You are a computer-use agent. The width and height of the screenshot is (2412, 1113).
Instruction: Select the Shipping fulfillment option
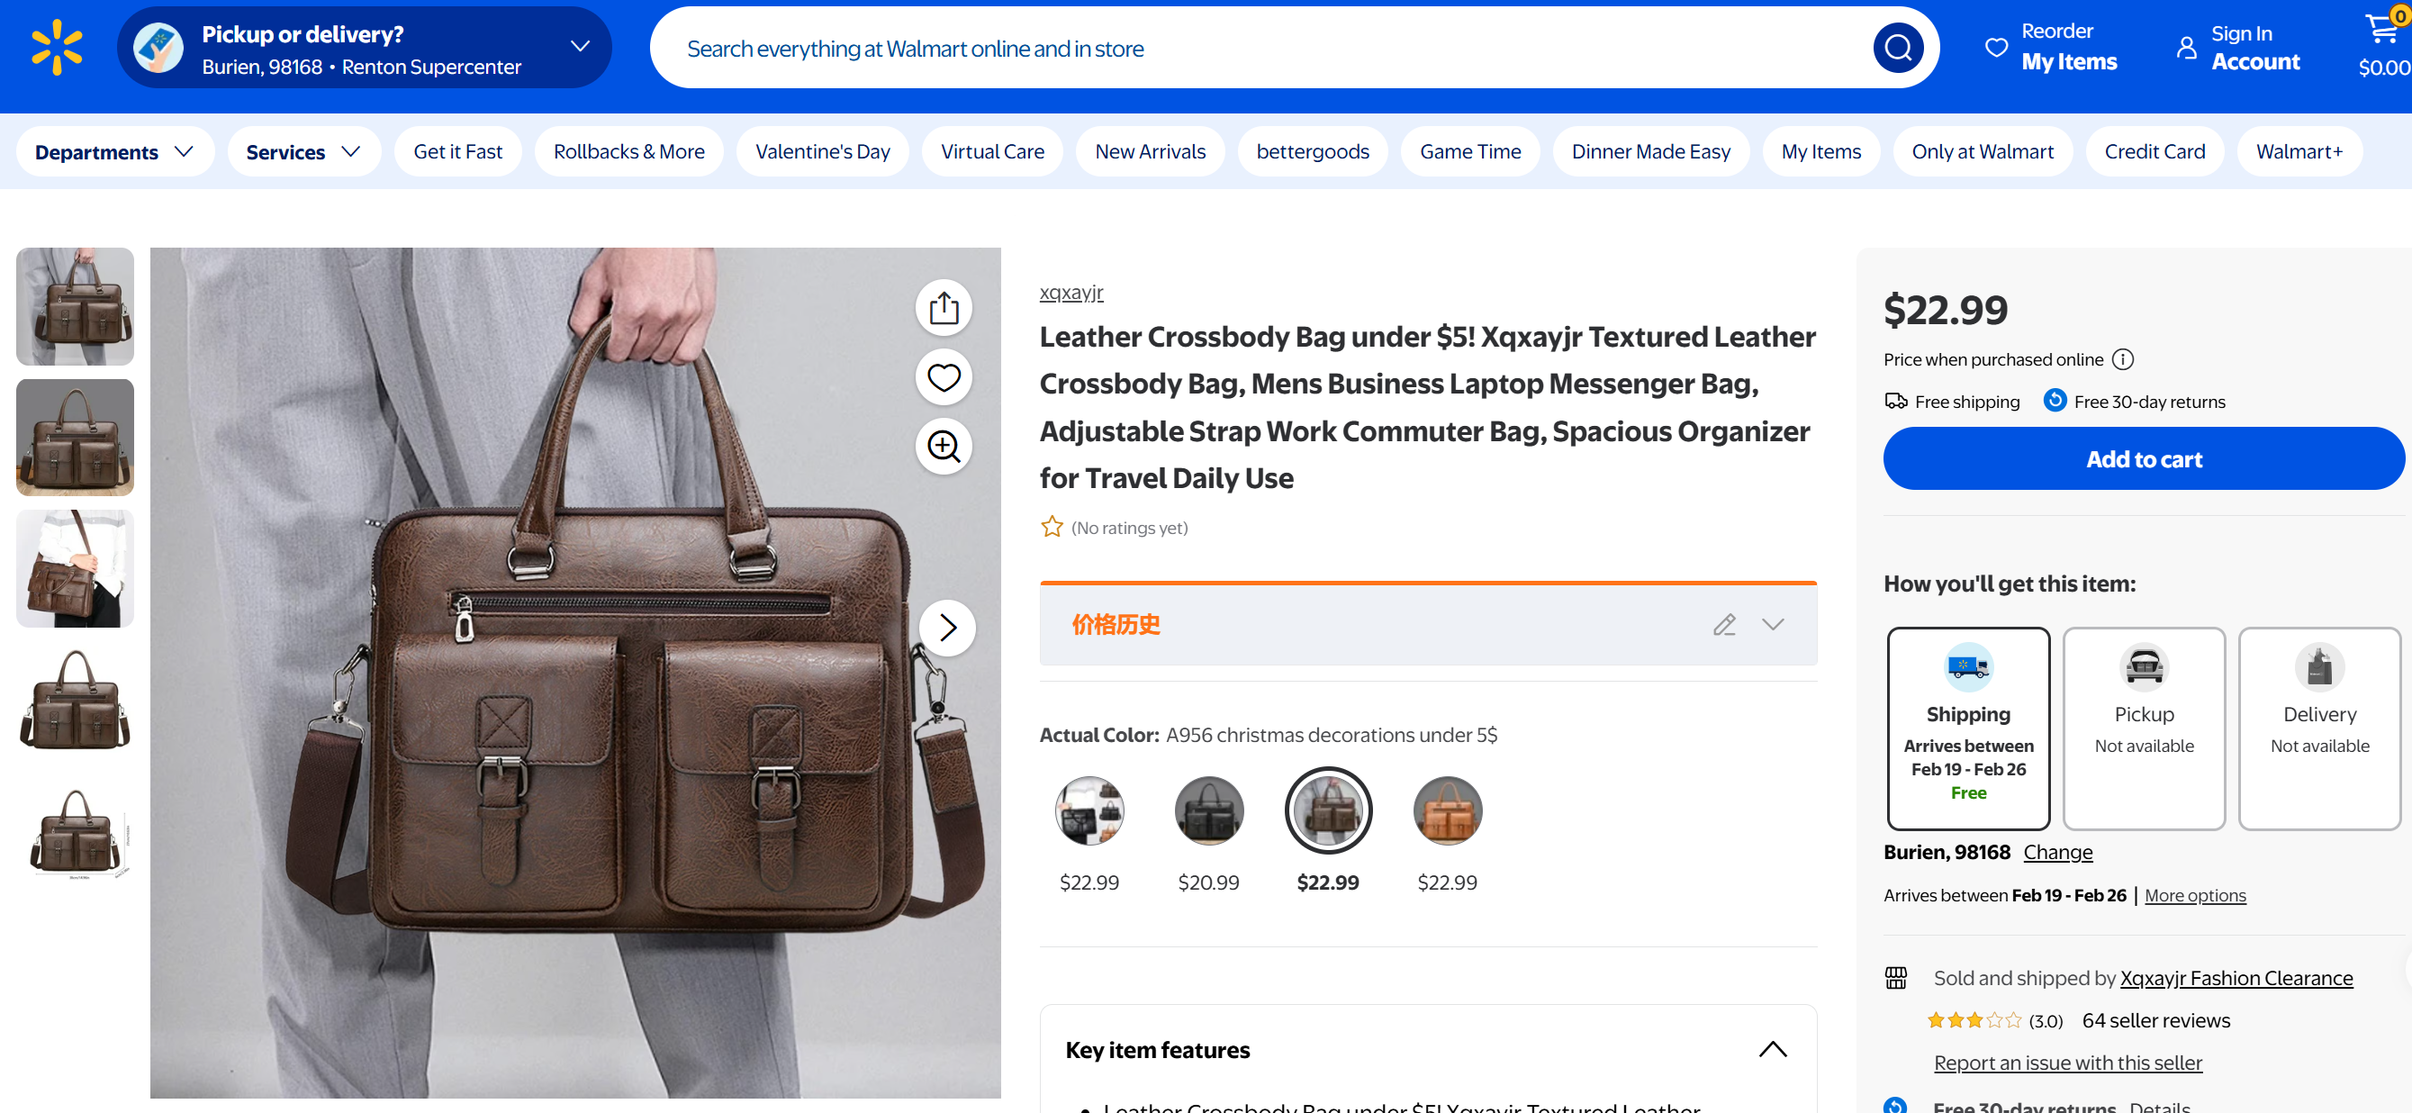1967,728
